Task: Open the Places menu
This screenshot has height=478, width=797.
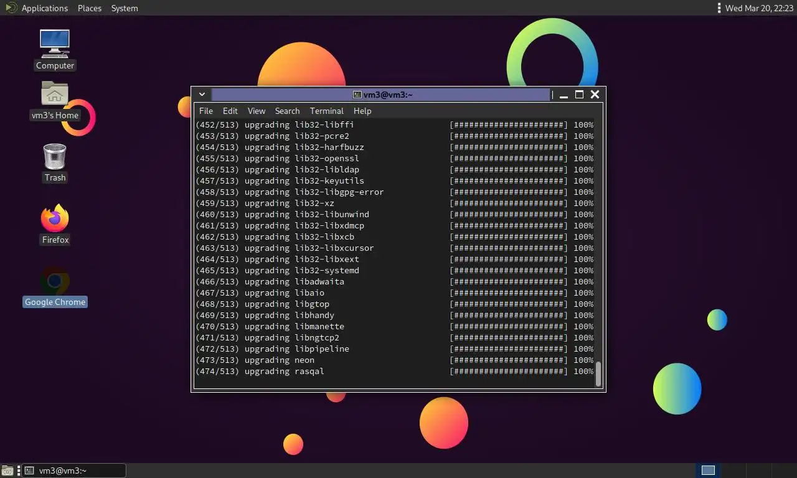Action: point(90,8)
